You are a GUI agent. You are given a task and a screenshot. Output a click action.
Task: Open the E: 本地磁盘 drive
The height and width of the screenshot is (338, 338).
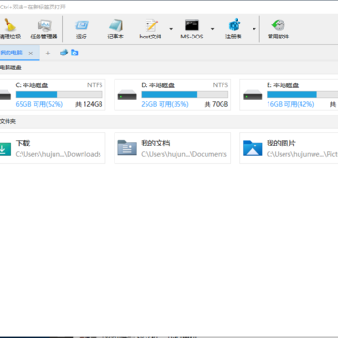click(289, 95)
